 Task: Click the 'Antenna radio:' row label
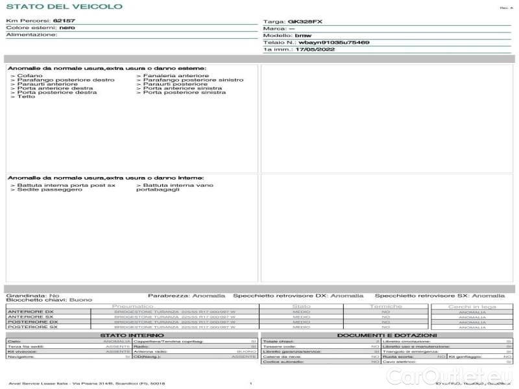151,351
